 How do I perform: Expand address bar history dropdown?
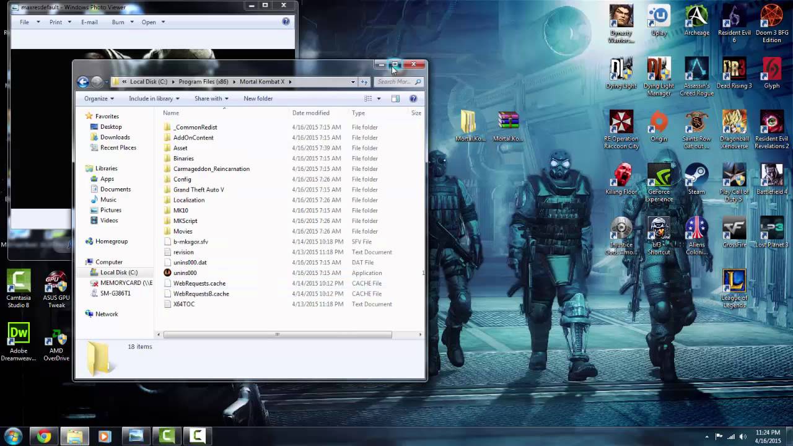click(353, 81)
